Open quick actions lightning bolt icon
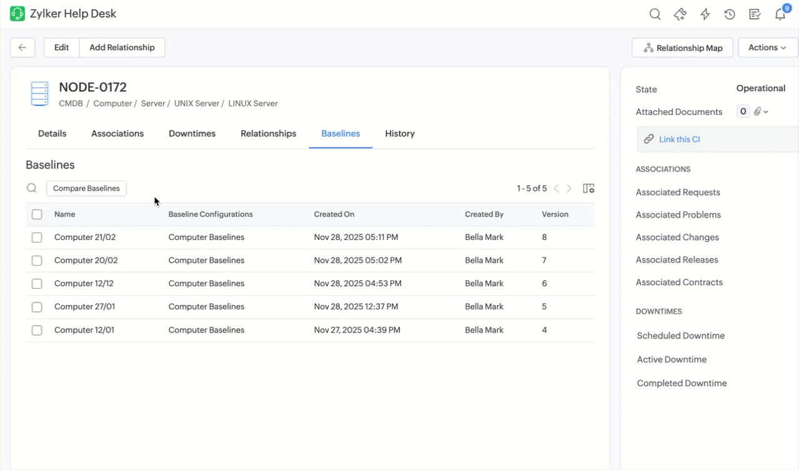This screenshot has width=799, height=470. point(705,14)
